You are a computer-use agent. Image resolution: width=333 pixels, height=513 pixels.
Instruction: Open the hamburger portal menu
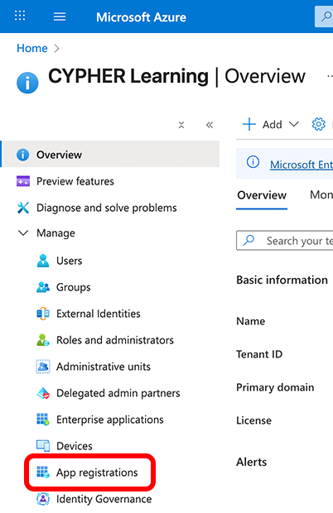point(60,17)
